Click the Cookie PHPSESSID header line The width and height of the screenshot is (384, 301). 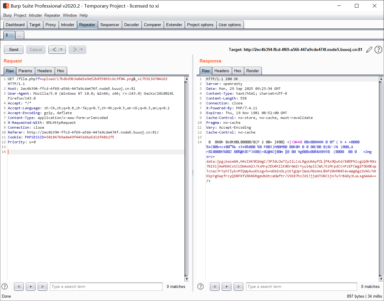tap(61, 137)
